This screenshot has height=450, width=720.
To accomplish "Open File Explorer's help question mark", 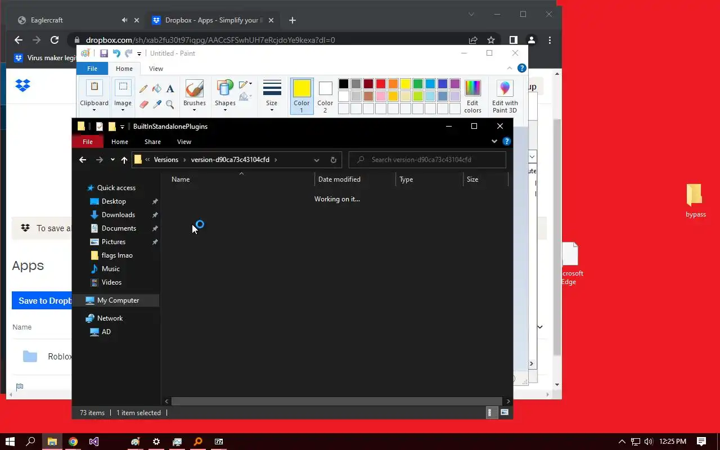I will pos(506,142).
